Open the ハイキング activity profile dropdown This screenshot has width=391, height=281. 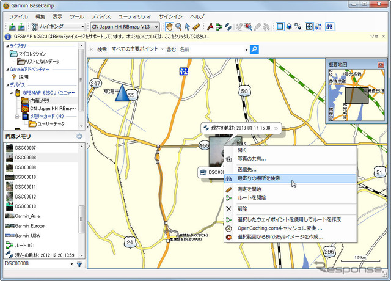(58, 26)
